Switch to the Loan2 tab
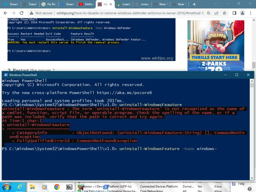The width and height of the screenshot is (256, 192). click(x=124, y=4)
